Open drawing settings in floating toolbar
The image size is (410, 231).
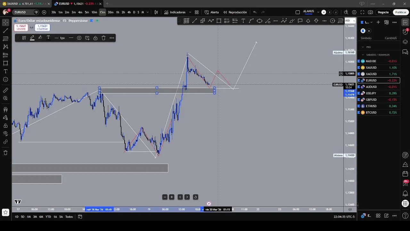[x=79, y=38]
